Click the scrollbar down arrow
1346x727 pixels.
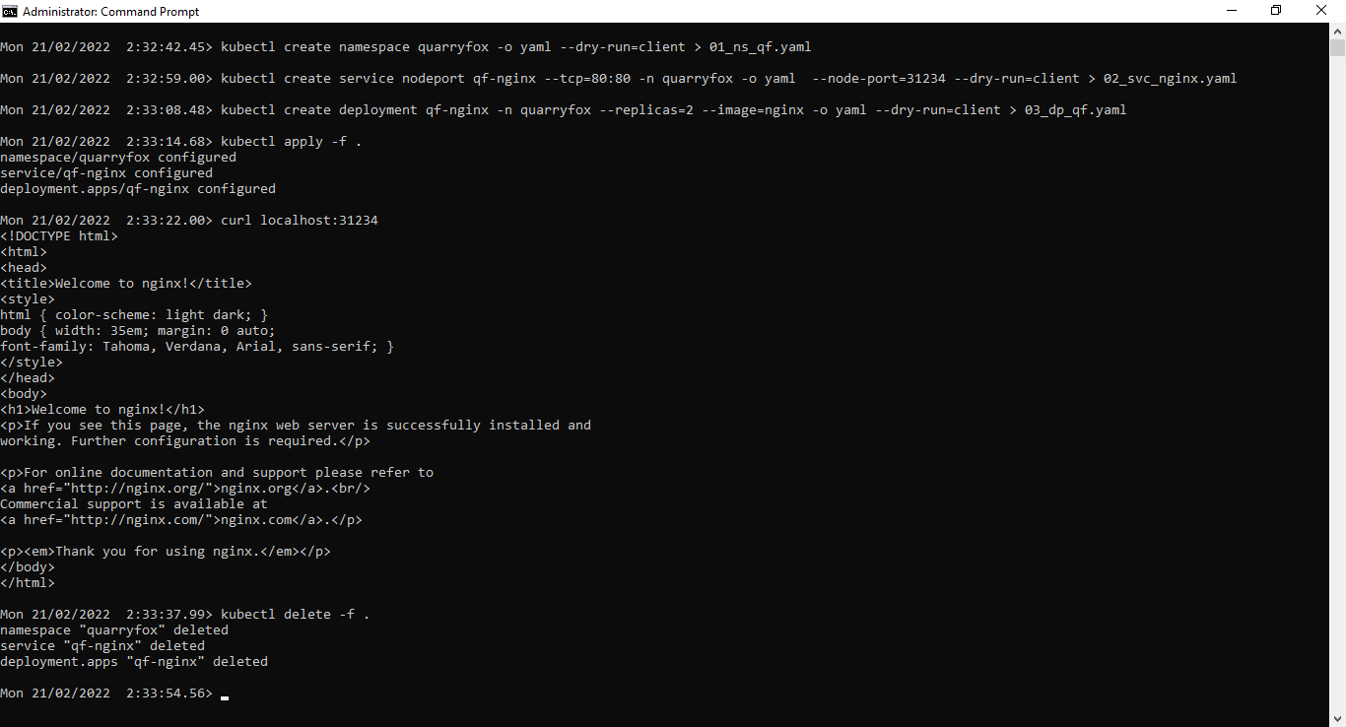point(1337,718)
